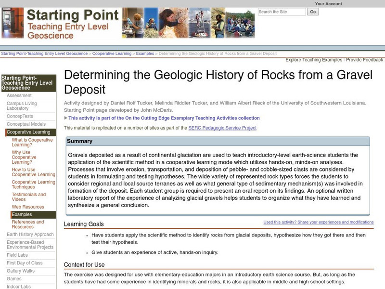Click the header photo strip of field images
Viewport: 385px width, 289px height.
point(188,23)
